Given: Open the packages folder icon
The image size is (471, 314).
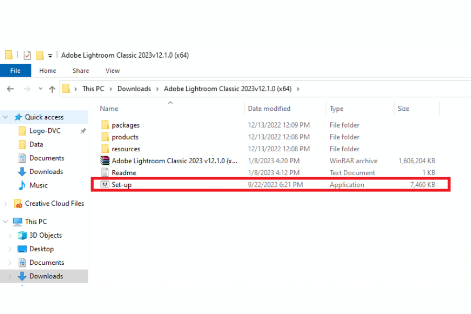Looking at the screenshot, I should pos(105,125).
